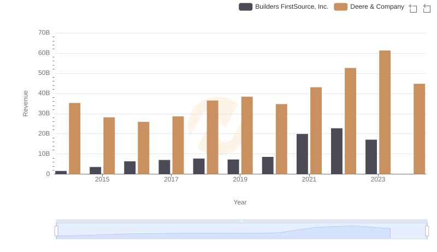Click the Deere & Company 2019 bar

[x=247, y=136]
